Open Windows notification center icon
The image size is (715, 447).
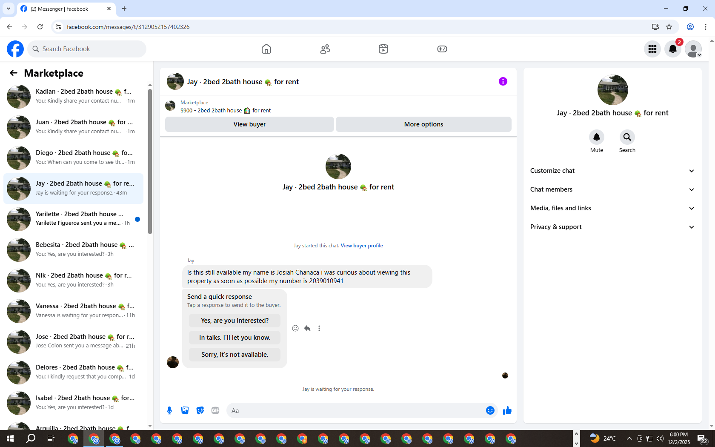(x=702, y=438)
